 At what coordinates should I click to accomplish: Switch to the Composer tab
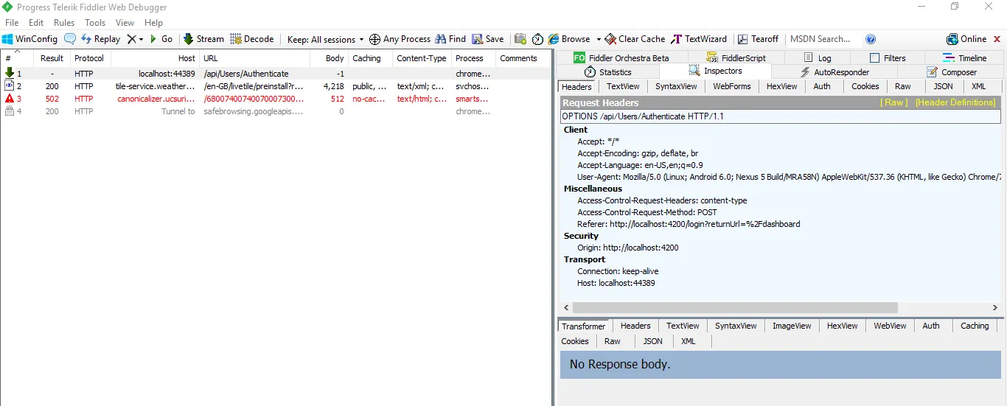pyautogui.click(x=952, y=71)
